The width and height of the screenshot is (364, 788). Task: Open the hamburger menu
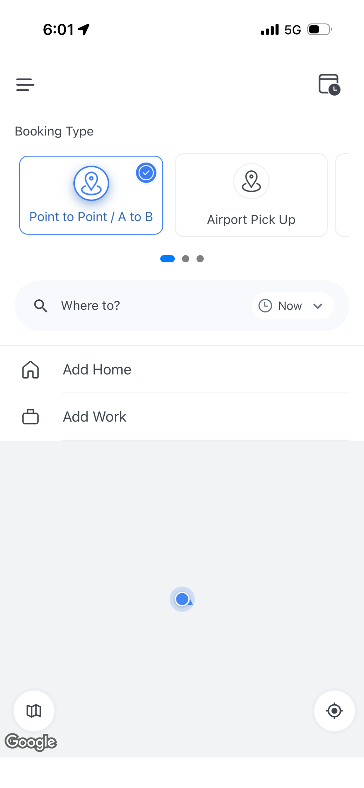click(25, 84)
